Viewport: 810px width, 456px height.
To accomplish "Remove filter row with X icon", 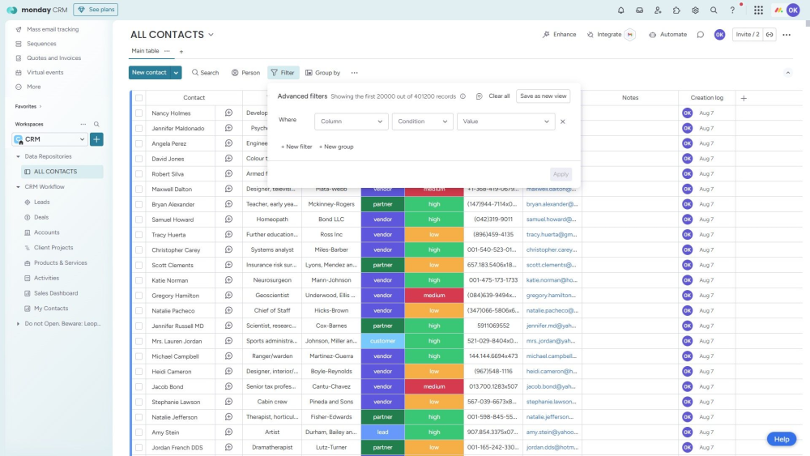I will (x=562, y=121).
